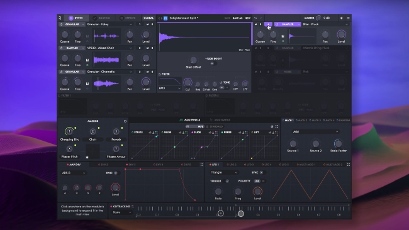
Task: Click the Global button
Action: 148,18
